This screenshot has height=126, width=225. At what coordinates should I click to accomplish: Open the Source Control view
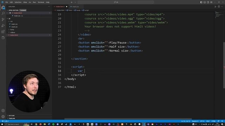[3, 20]
